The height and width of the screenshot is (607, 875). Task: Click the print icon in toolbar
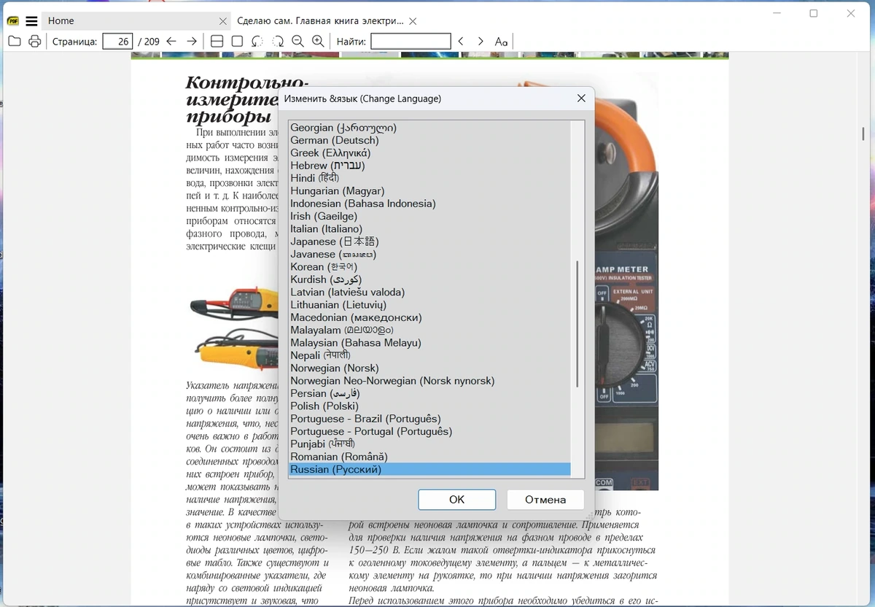(34, 42)
